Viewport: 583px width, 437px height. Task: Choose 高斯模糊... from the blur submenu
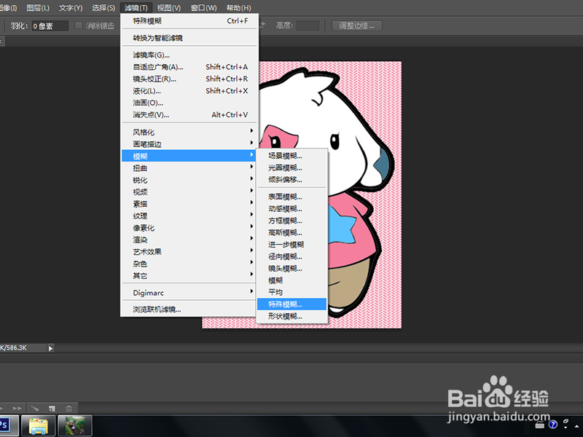[292, 232]
